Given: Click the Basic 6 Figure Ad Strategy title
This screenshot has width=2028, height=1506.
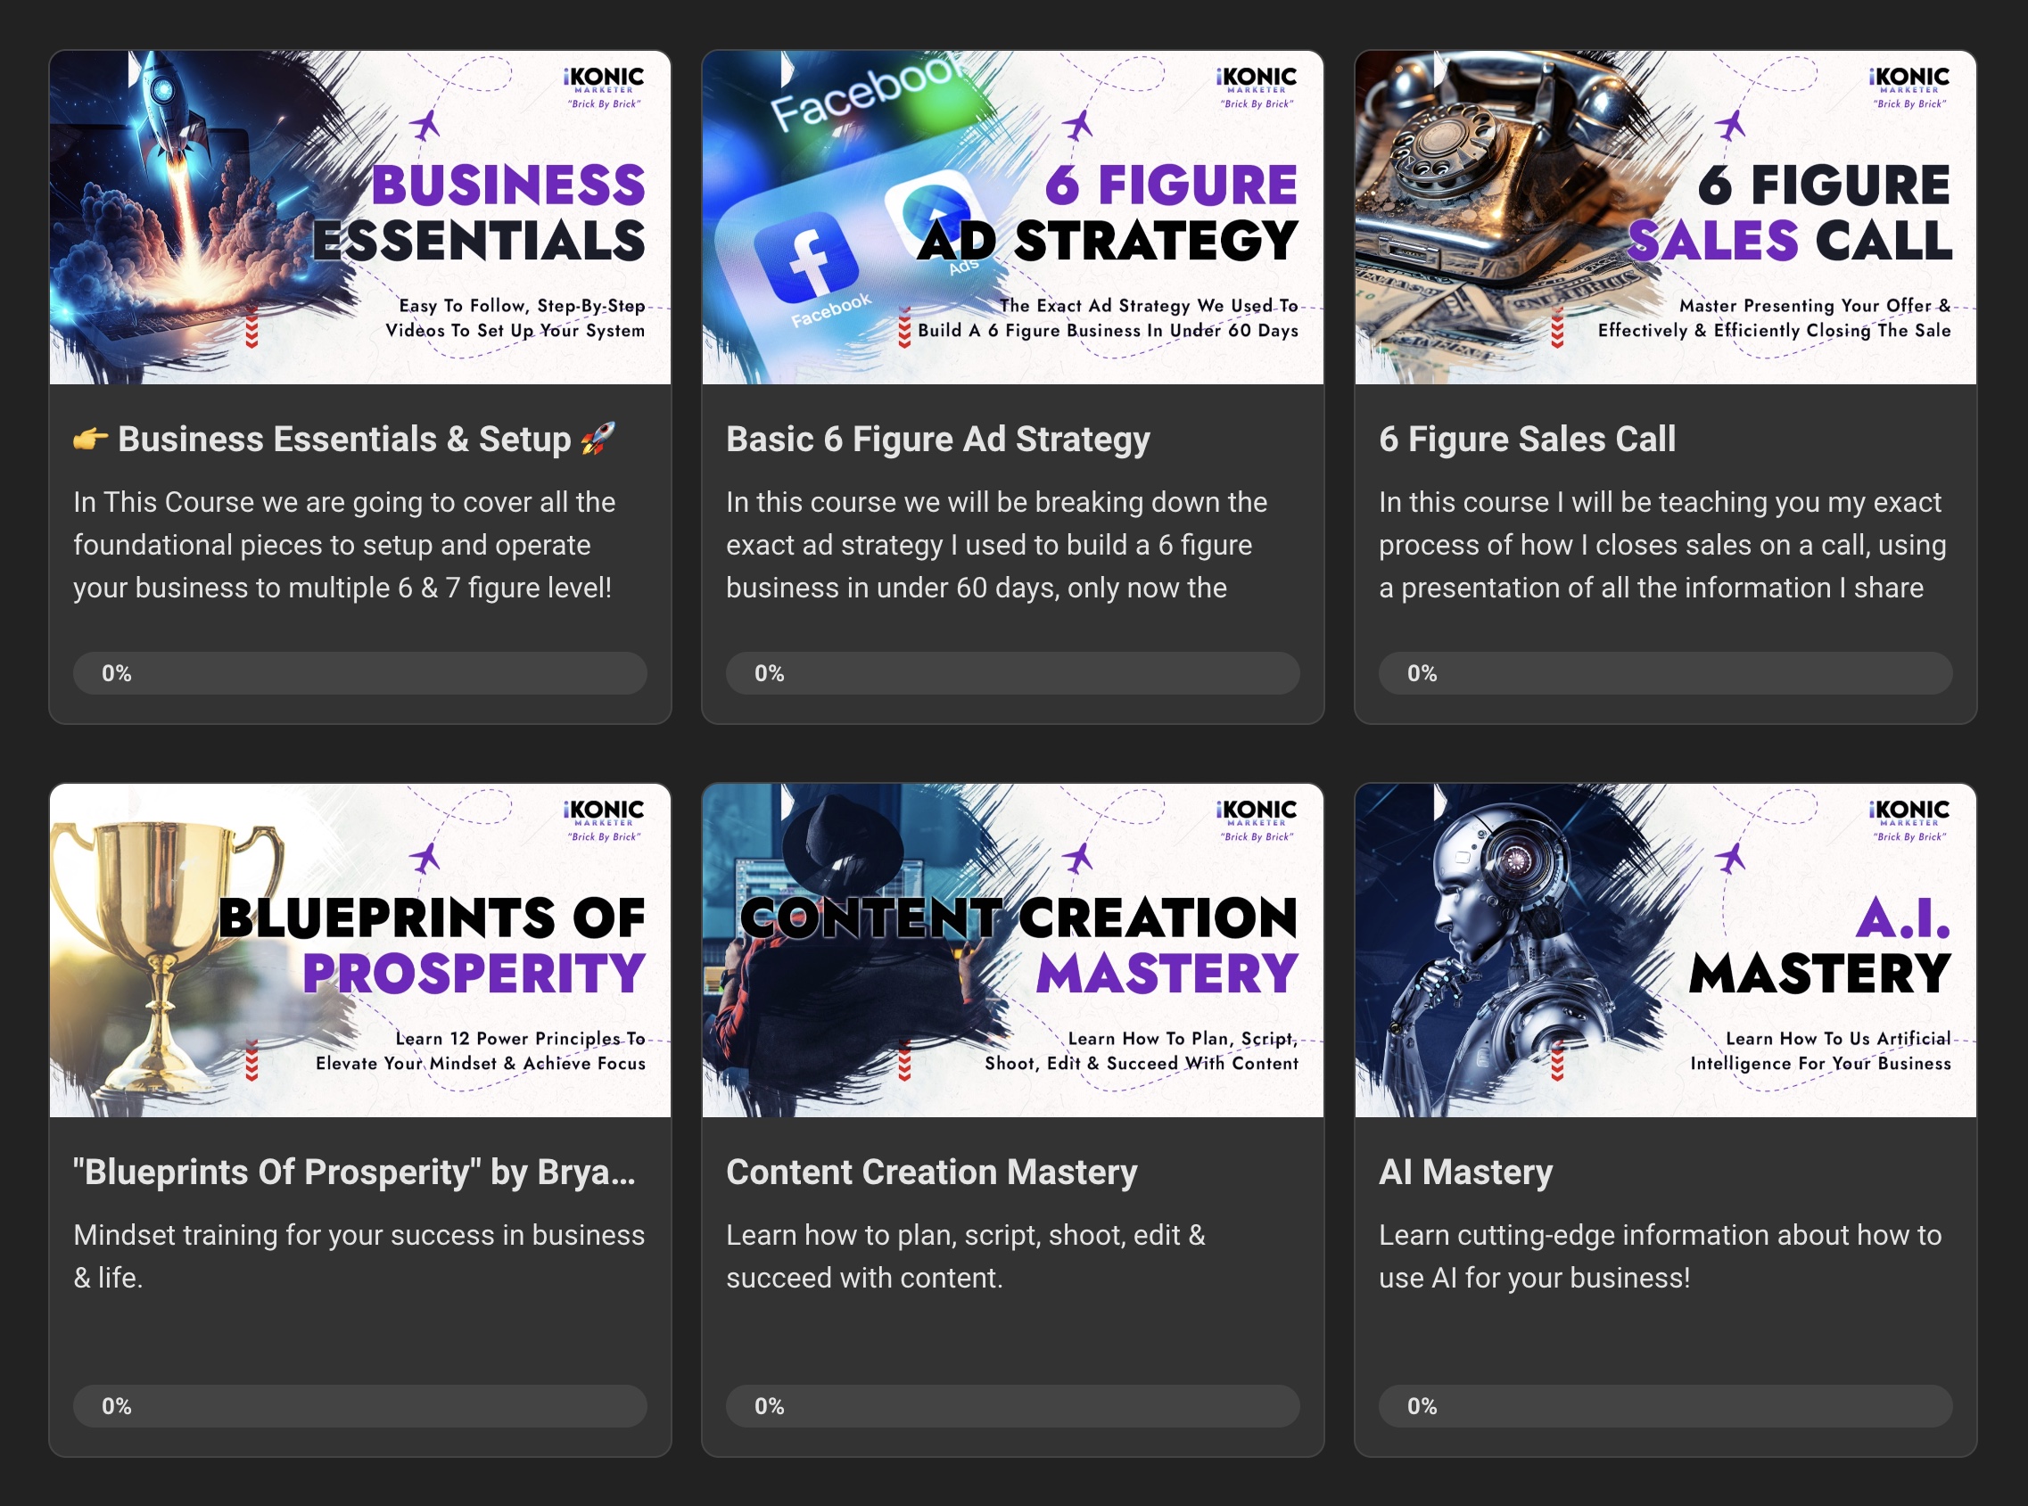Looking at the screenshot, I should tap(938, 440).
